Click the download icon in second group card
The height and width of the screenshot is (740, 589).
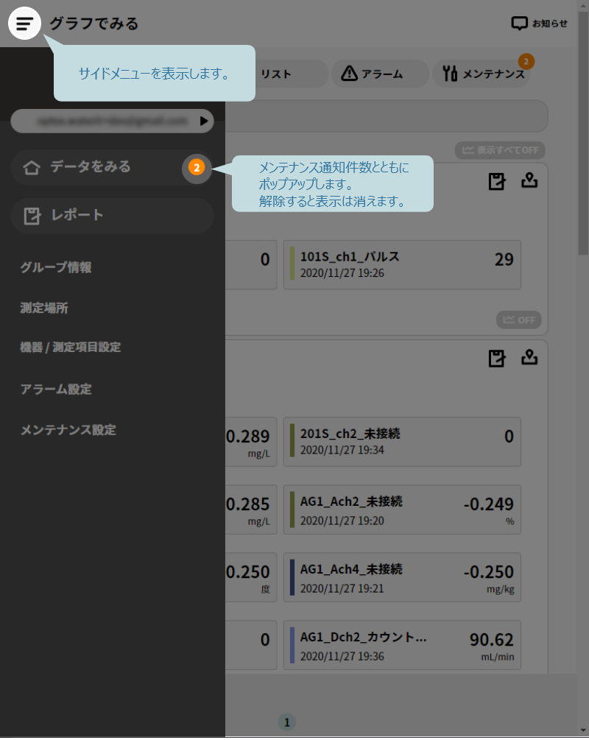click(529, 357)
